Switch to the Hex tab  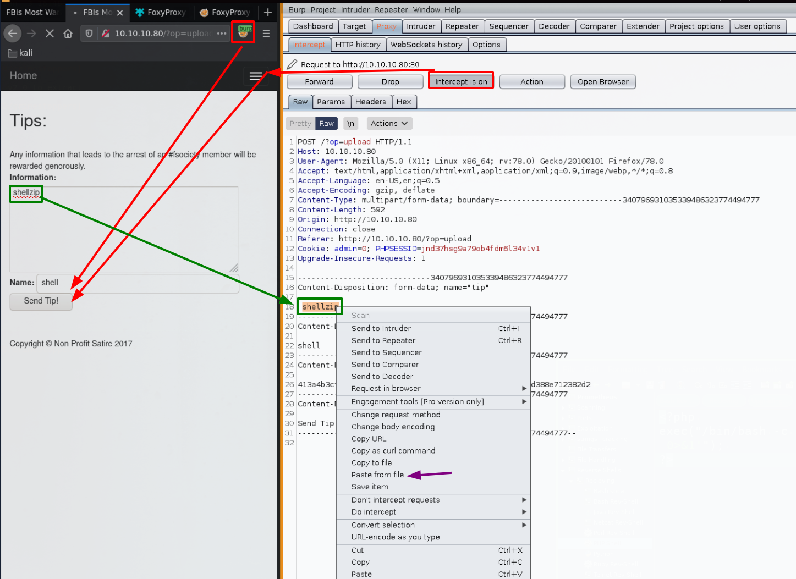tap(404, 102)
